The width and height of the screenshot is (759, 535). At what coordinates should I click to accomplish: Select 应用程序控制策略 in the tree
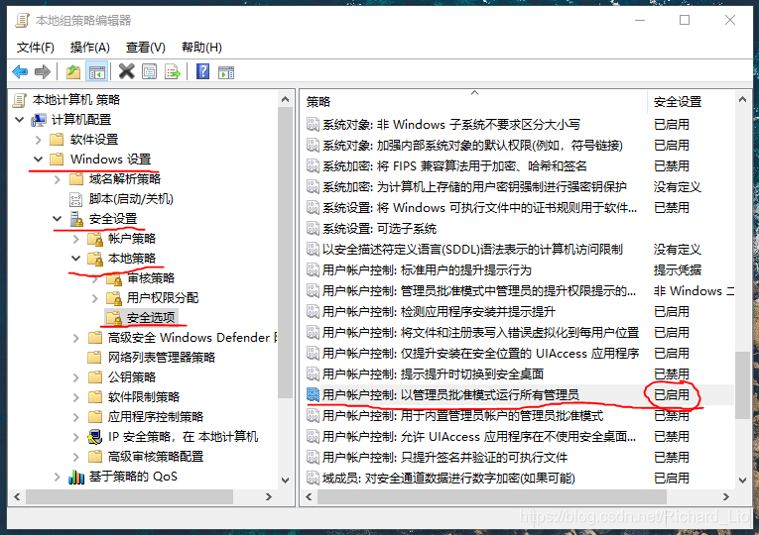[x=156, y=417]
